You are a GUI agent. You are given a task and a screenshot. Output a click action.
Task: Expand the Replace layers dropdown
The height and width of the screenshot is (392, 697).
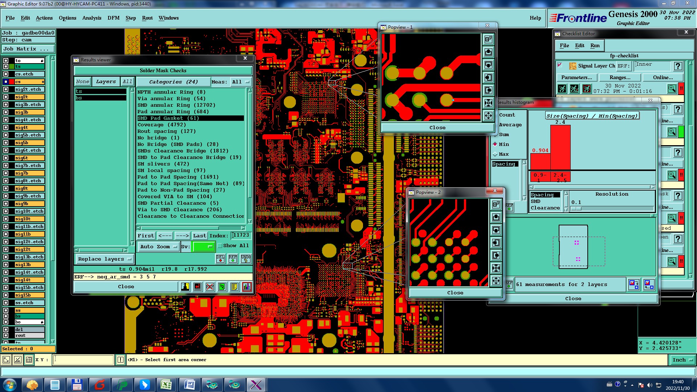click(x=105, y=259)
